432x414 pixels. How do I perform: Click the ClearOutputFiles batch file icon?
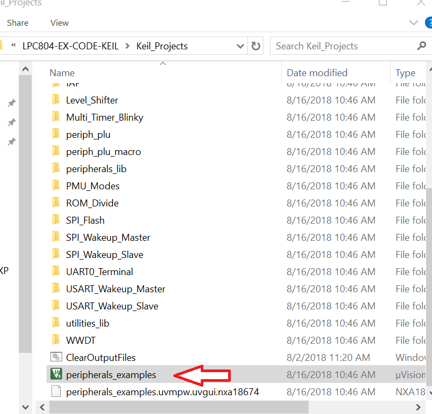point(56,357)
